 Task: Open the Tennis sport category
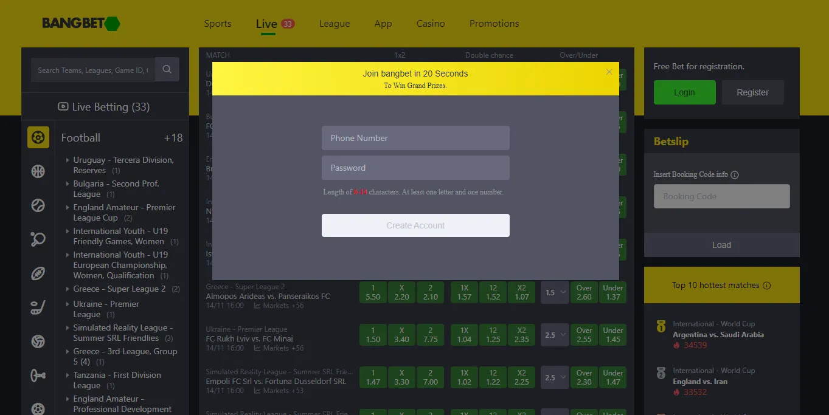tap(38, 205)
